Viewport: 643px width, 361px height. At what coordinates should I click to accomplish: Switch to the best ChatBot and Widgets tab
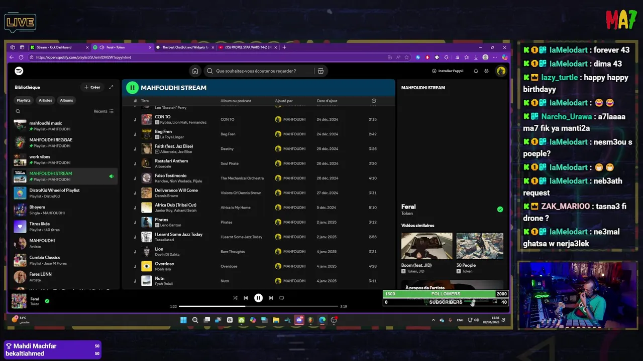point(184,47)
